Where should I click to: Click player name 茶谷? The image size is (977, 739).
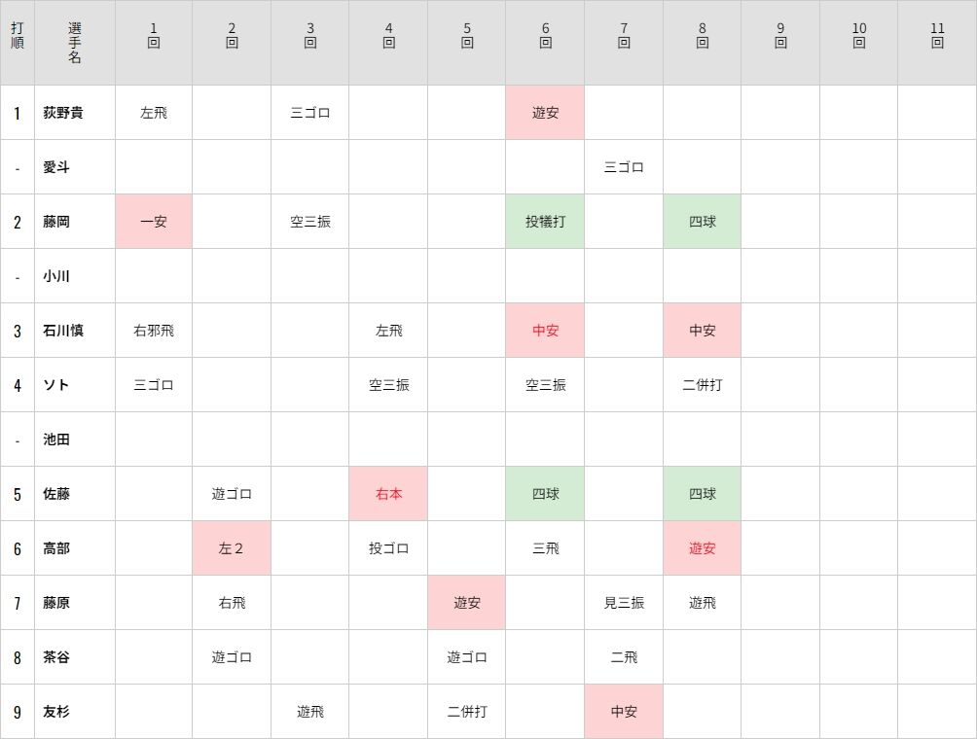pyautogui.click(x=56, y=657)
